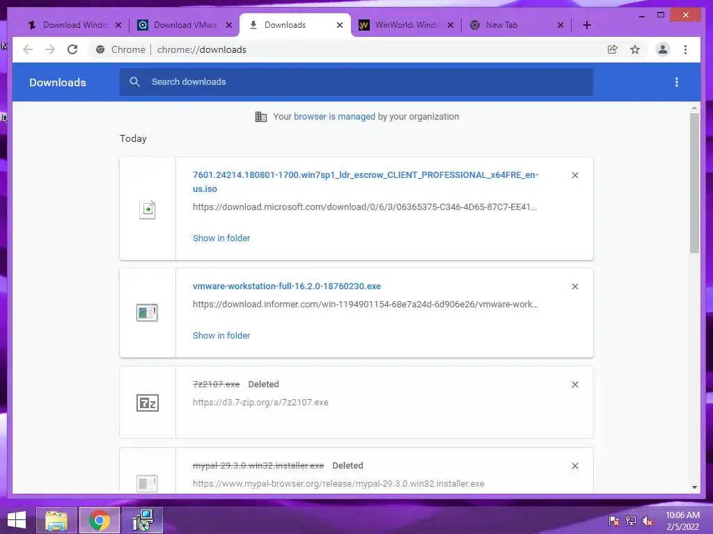Click the Chrome taskbar icon
The height and width of the screenshot is (534, 713).
(x=99, y=520)
